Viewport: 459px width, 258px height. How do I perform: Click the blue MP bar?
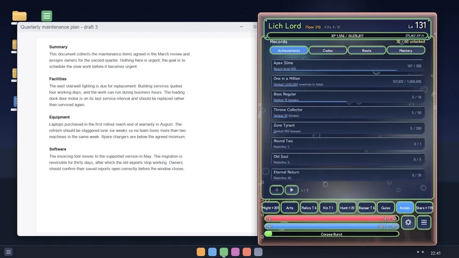coord(331,227)
